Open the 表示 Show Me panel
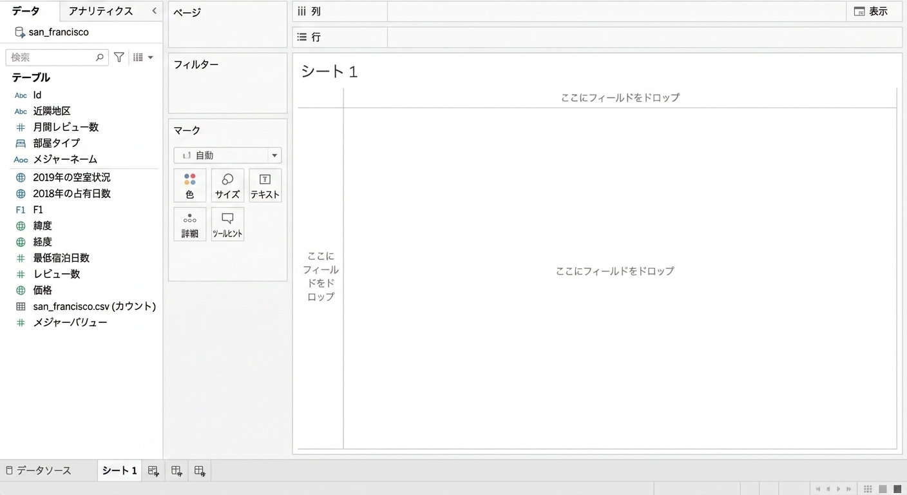The height and width of the screenshot is (495, 907). [x=871, y=12]
